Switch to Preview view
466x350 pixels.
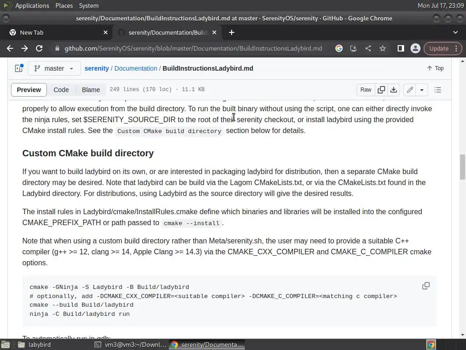[x=29, y=90]
